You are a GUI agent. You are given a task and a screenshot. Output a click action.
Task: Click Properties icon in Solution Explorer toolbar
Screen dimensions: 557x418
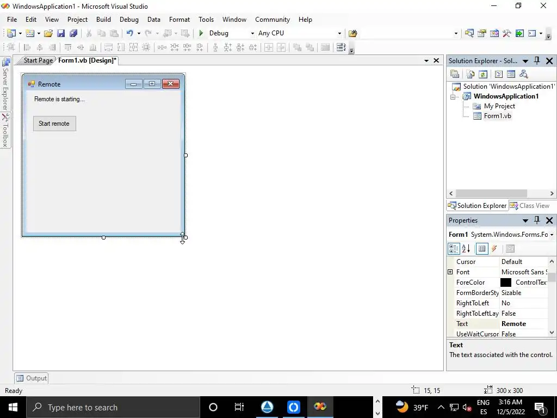[x=455, y=74]
